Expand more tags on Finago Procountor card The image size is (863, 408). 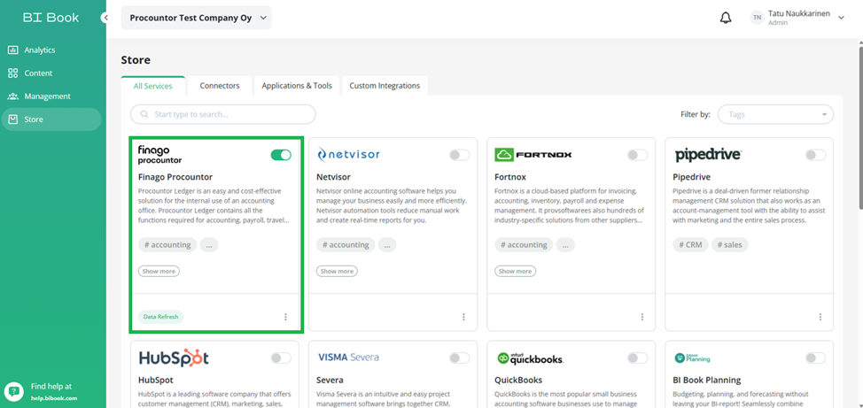tap(209, 244)
